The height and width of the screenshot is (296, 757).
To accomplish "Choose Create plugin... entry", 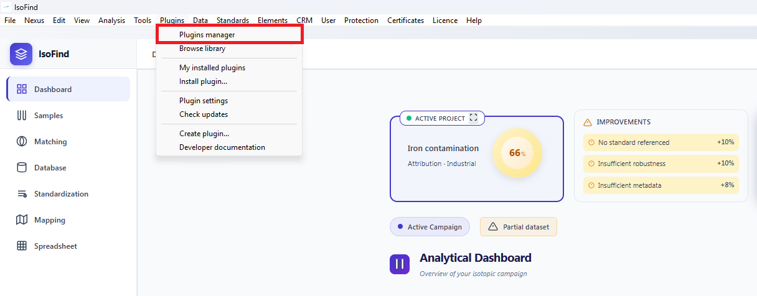I will click(x=229, y=134).
